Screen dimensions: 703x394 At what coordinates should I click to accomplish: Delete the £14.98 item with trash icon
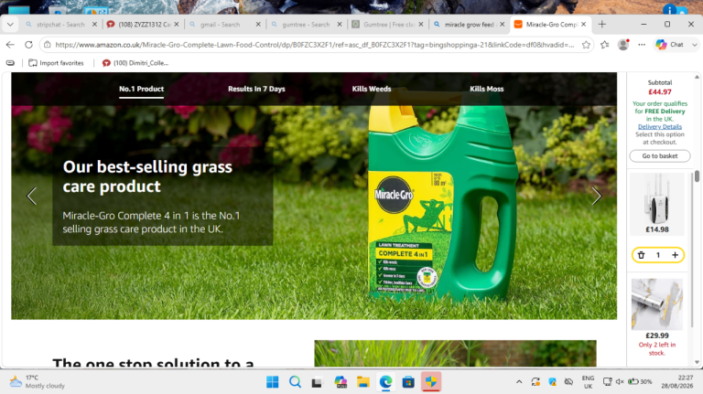pos(641,255)
